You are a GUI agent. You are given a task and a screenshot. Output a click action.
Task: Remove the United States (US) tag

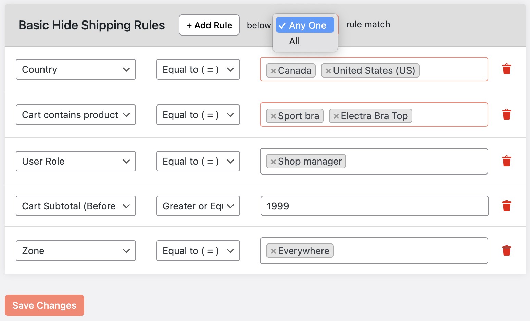(x=328, y=71)
